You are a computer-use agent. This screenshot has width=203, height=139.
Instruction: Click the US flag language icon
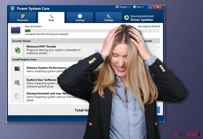(117, 7)
